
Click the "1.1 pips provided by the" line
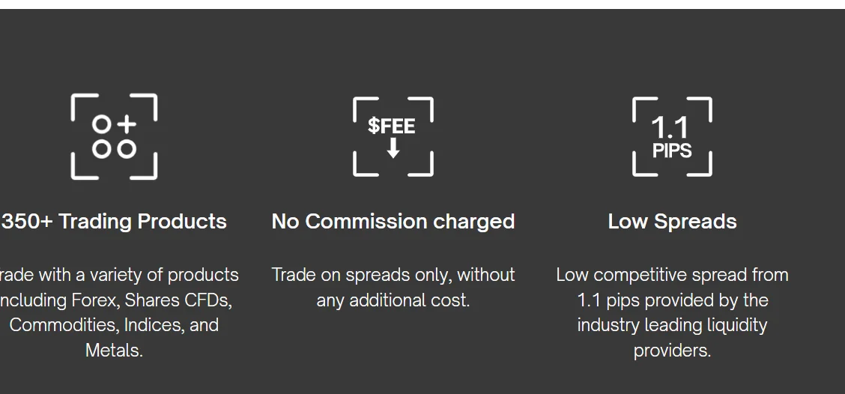click(x=672, y=300)
